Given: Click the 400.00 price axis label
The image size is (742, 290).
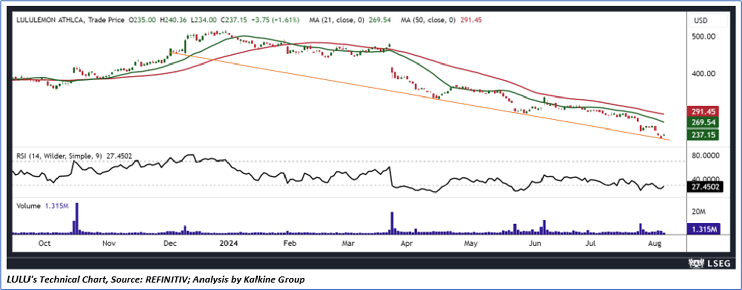Looking at the screenshot, I should click(704, 74).
